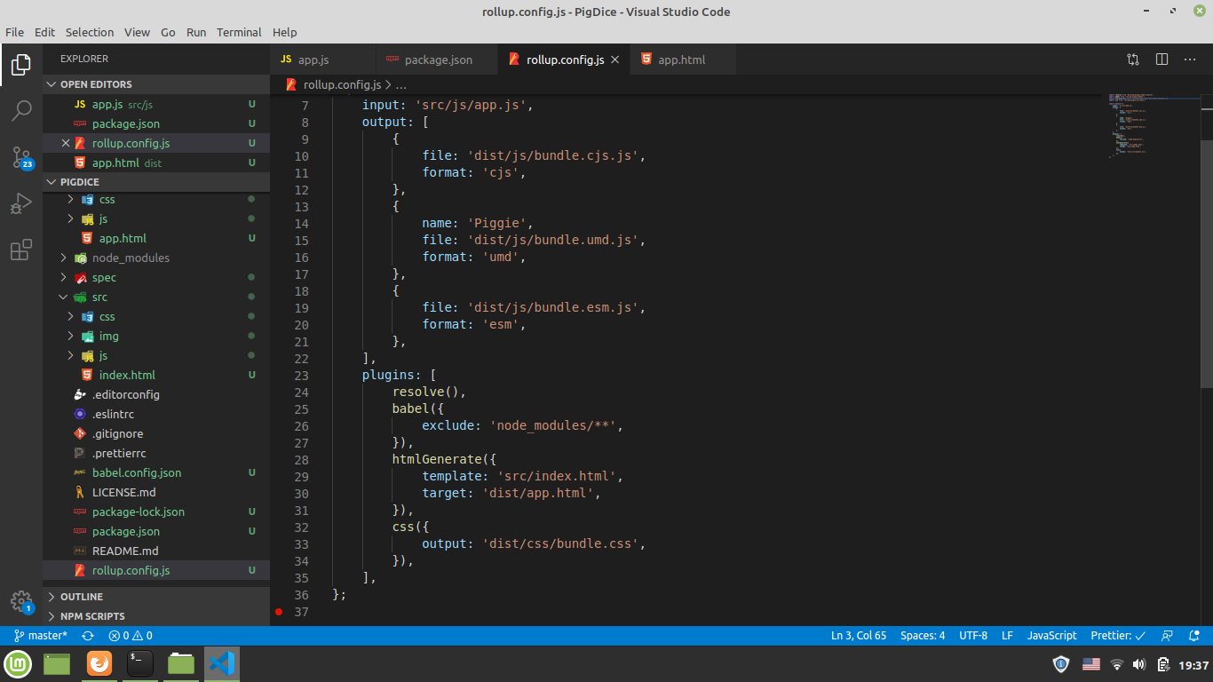Screen dimensions: 1213x682
Task: Open the Linux Mint start menu
Action: coord(19,663)
